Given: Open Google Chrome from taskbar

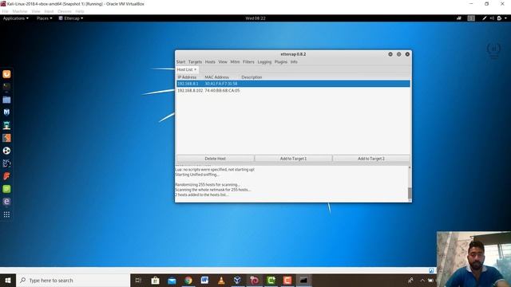Looking at the screenshot, I should [x=188, y=280].
